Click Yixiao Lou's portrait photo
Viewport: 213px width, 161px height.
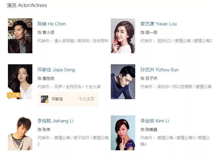tap(123, 36)
